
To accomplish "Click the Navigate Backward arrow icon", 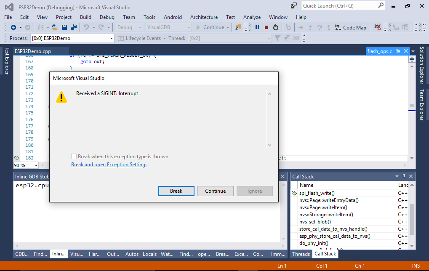I will pyautogui.click(x=13, y=27).
